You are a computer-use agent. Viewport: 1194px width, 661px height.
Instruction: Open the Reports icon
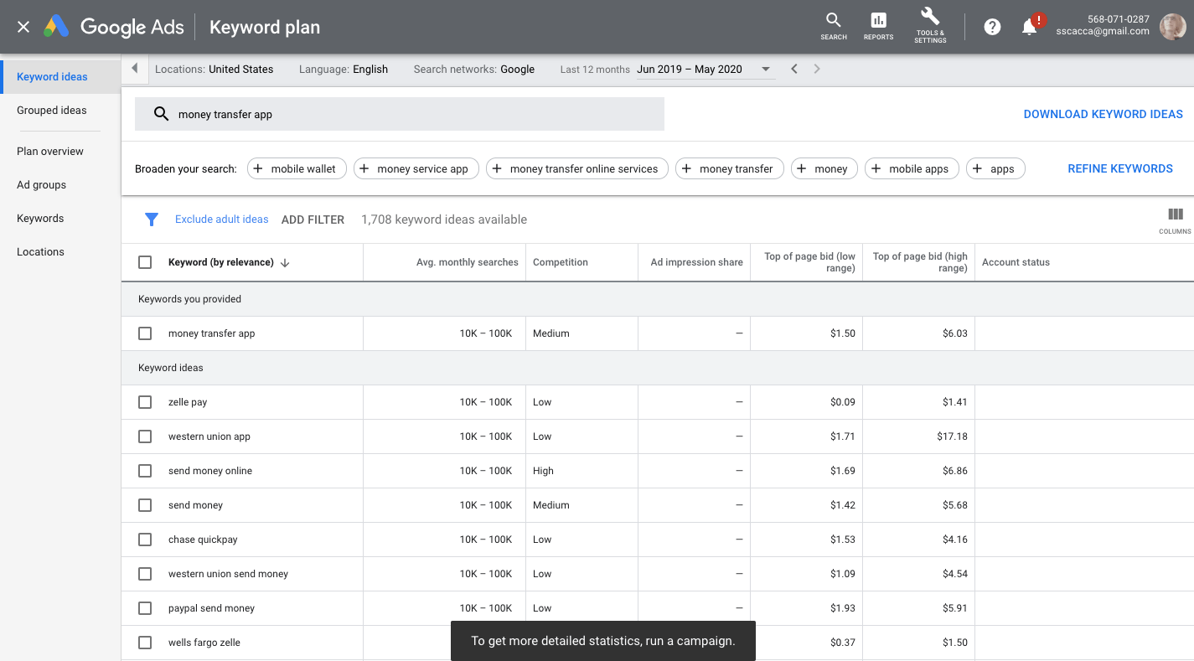pos(878,25)
